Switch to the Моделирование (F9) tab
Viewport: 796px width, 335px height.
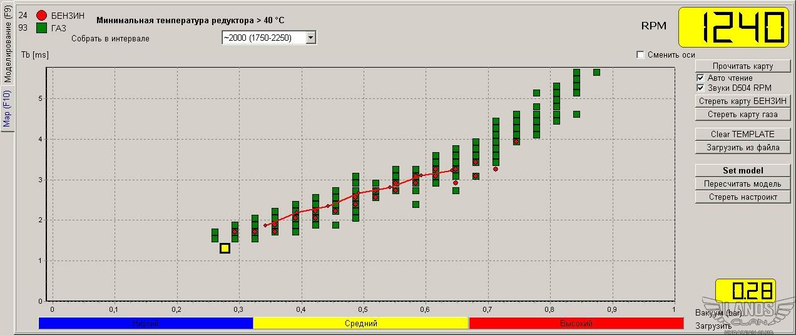(x=8, y=44)
